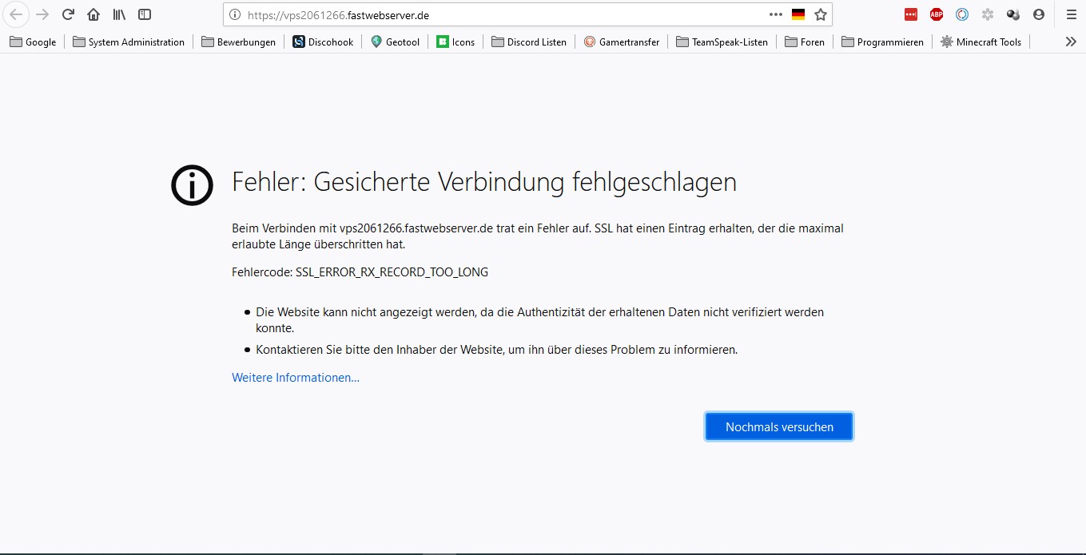
Task: Toggle the sidebar view icon
Action: click(x=145, y=14)
